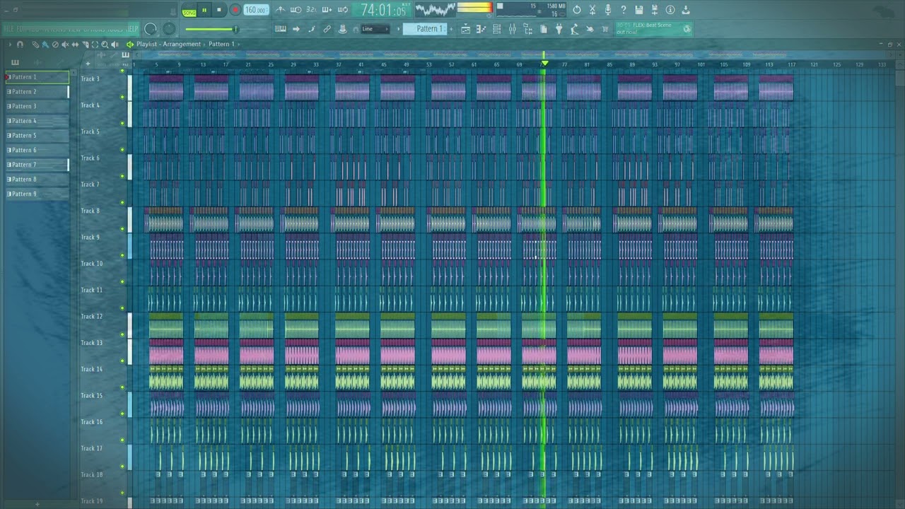Open the plugin picker plug icon

tap(559, 29)
